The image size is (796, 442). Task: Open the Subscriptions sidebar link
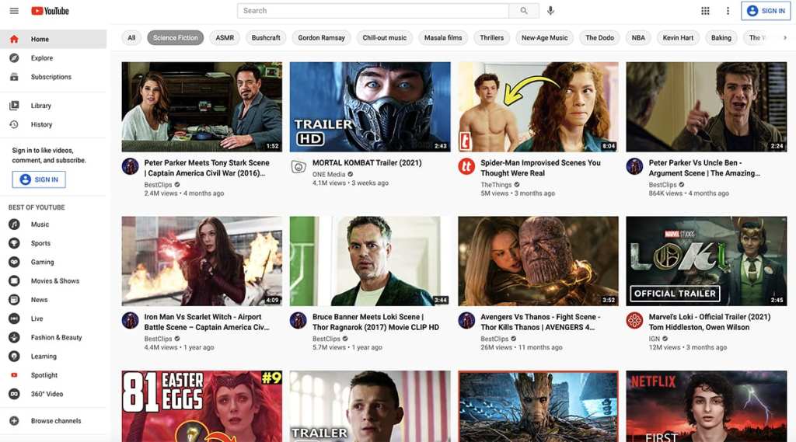click(54, 77)
